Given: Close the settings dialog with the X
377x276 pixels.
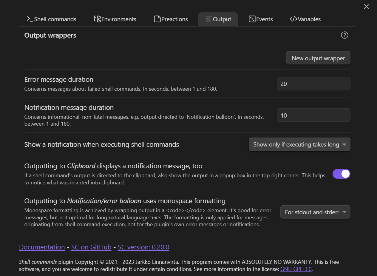Looking at the screenshot, I should click(366, 7).
